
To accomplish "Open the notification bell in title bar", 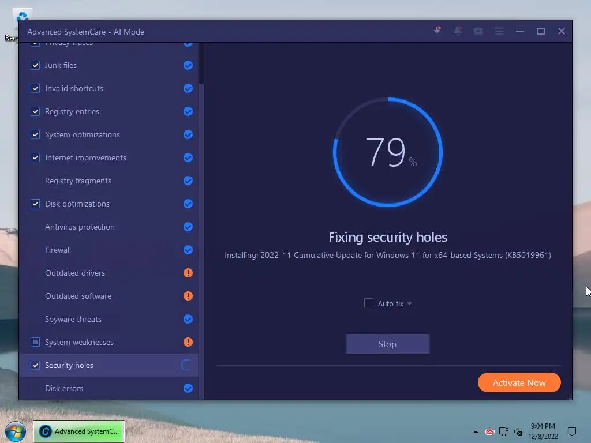I will click(458, 31).
